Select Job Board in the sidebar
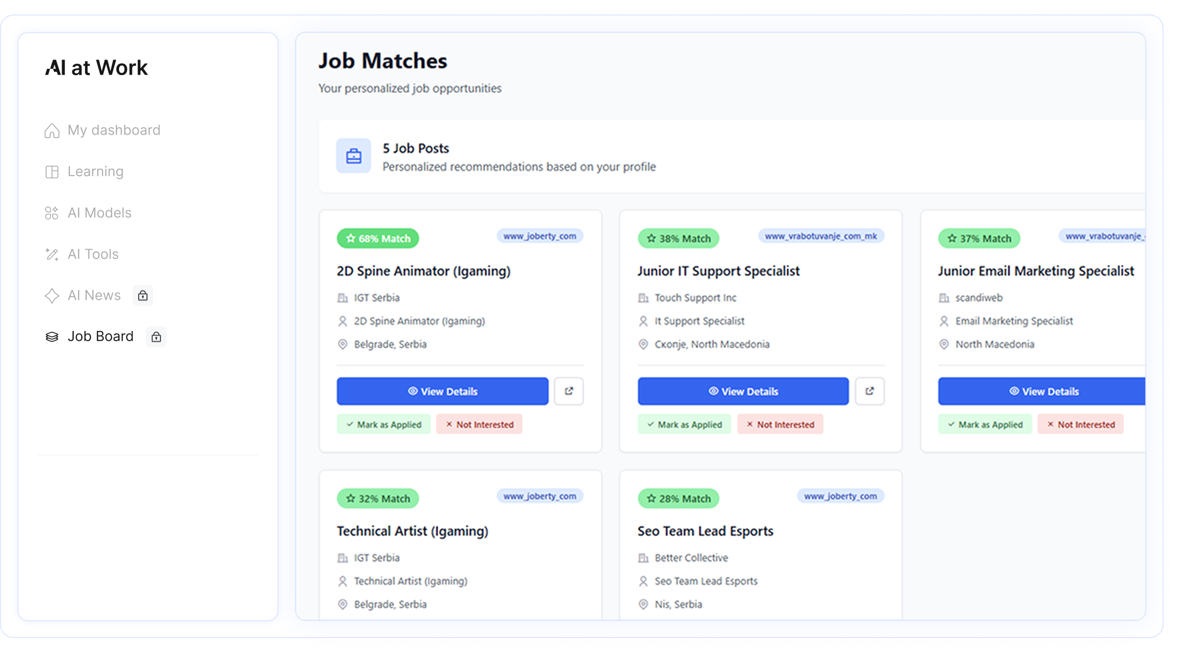The height and width of the screenshot is (653, 1178). point(100,337)
